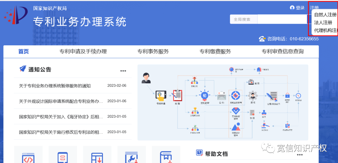This screenshot has width=338, height=163.
Task: Click the 登录 login link
Action: pos(300,8)
